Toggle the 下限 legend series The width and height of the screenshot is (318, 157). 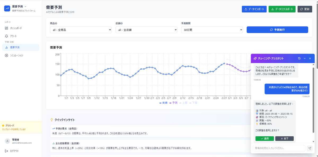click(193, 103)
